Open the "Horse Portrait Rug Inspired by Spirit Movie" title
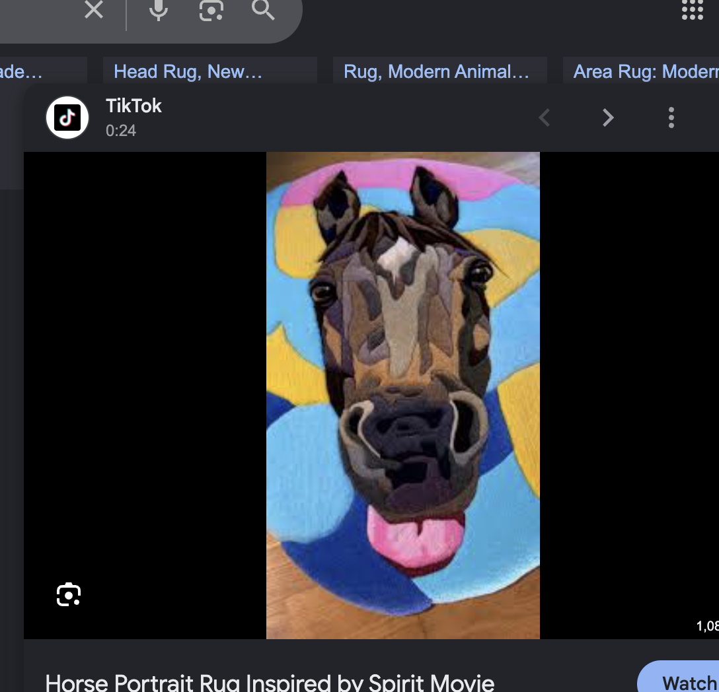This screenshot has height=692, width=719. (270, 682)
